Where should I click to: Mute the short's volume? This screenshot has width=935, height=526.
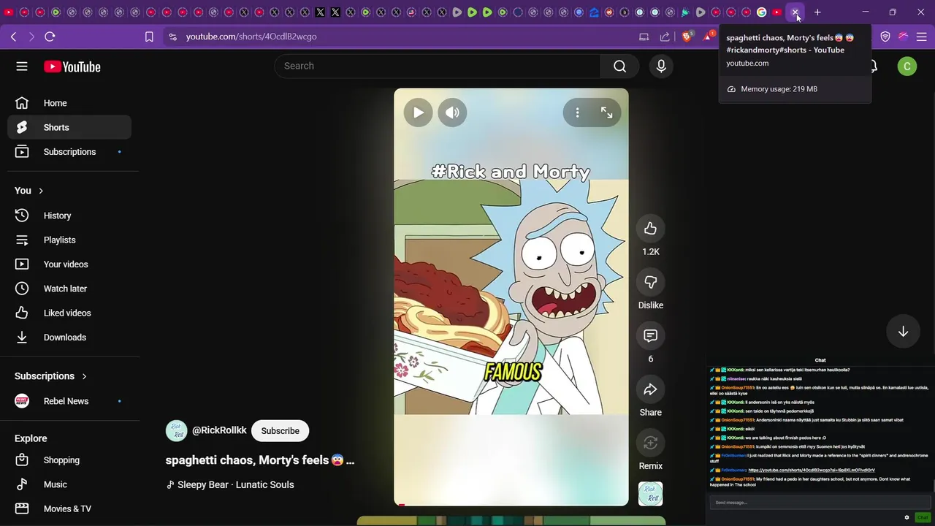[452, 113]
